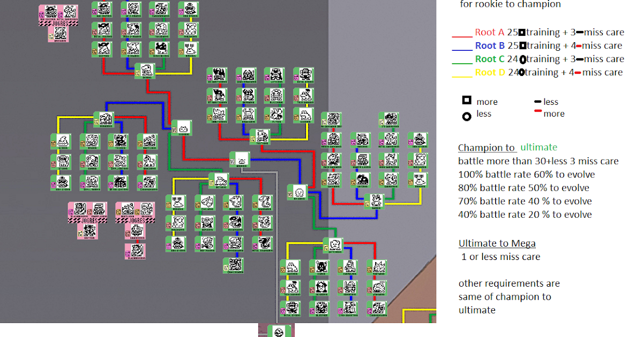643x337 pixels.
Task: Select Gekomon on Tentomon's yellow branch
Action: click(x=304, y=115)
